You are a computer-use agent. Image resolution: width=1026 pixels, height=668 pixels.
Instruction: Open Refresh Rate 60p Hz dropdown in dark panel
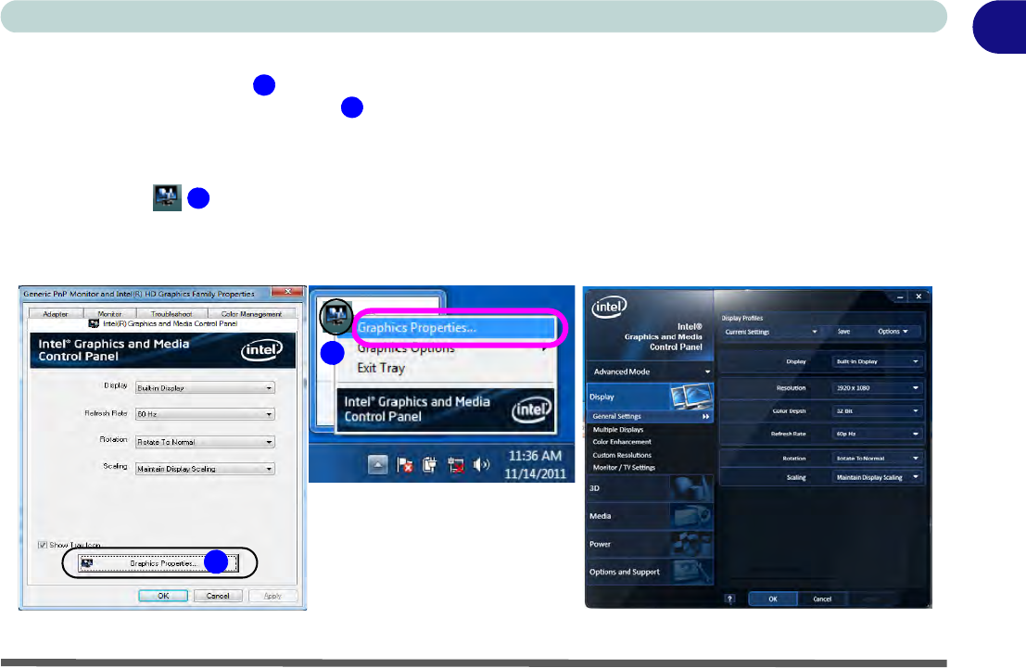coord(878,434)
